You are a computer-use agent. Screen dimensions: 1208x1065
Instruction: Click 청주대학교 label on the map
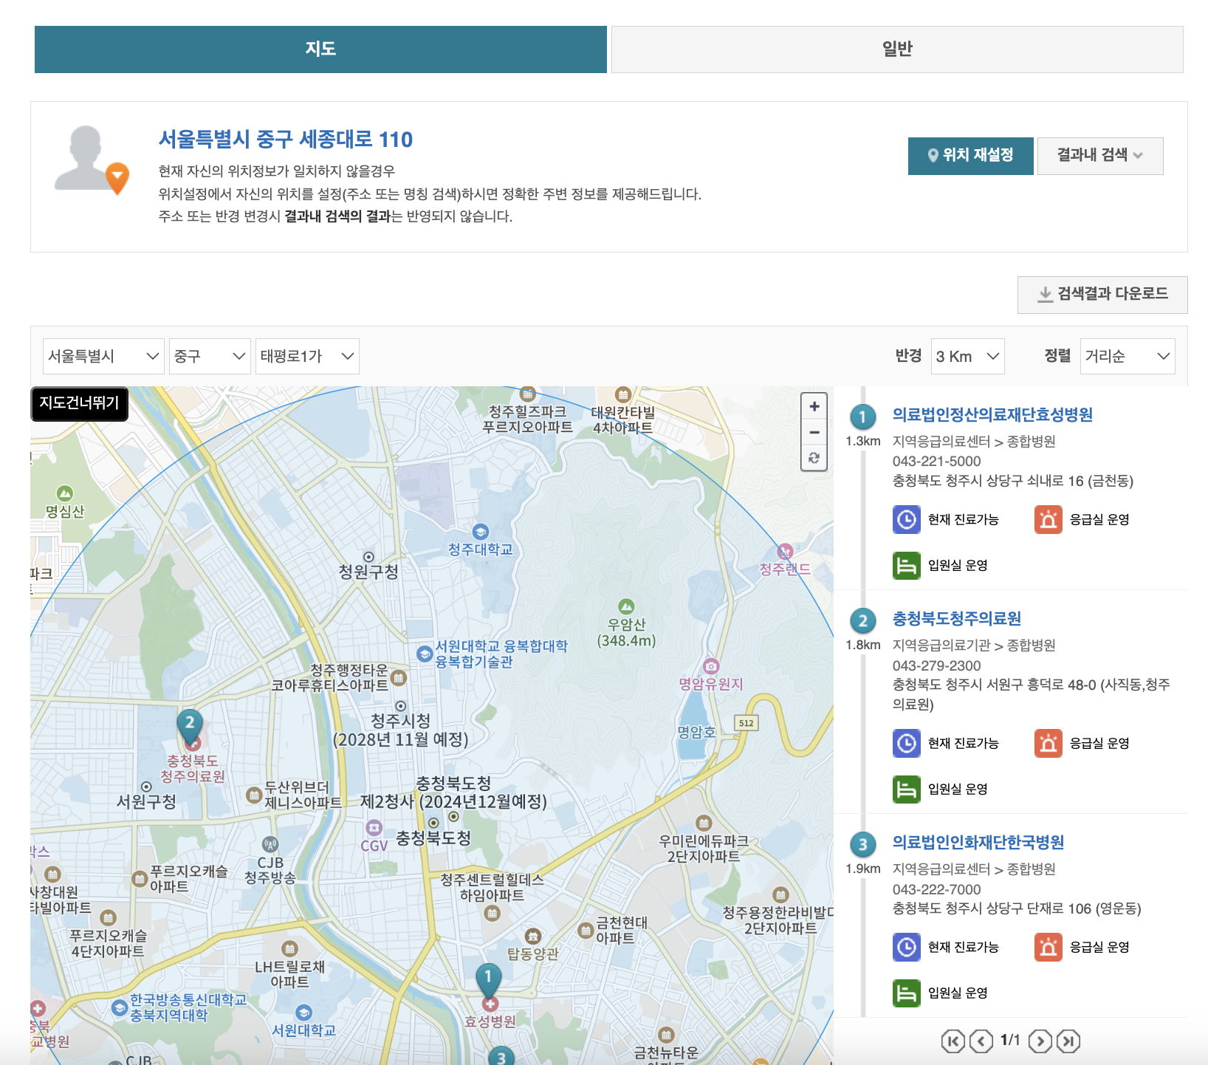click(481, 550)
